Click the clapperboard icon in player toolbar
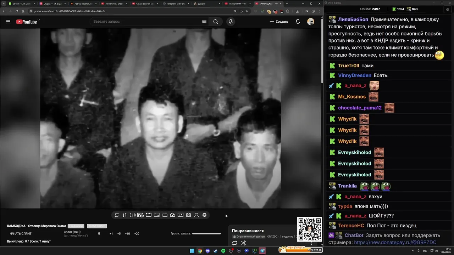454x255 pixels. pos(149,215)
